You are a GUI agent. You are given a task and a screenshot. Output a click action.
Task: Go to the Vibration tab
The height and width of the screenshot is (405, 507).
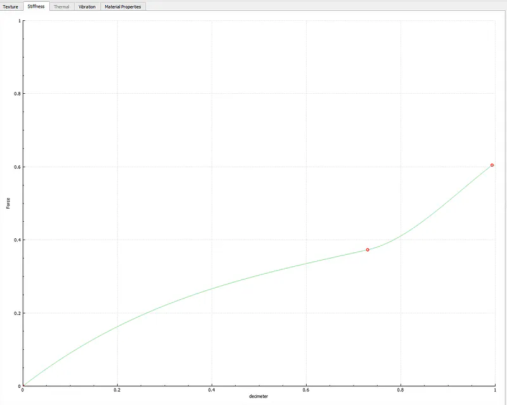point(87,6)
